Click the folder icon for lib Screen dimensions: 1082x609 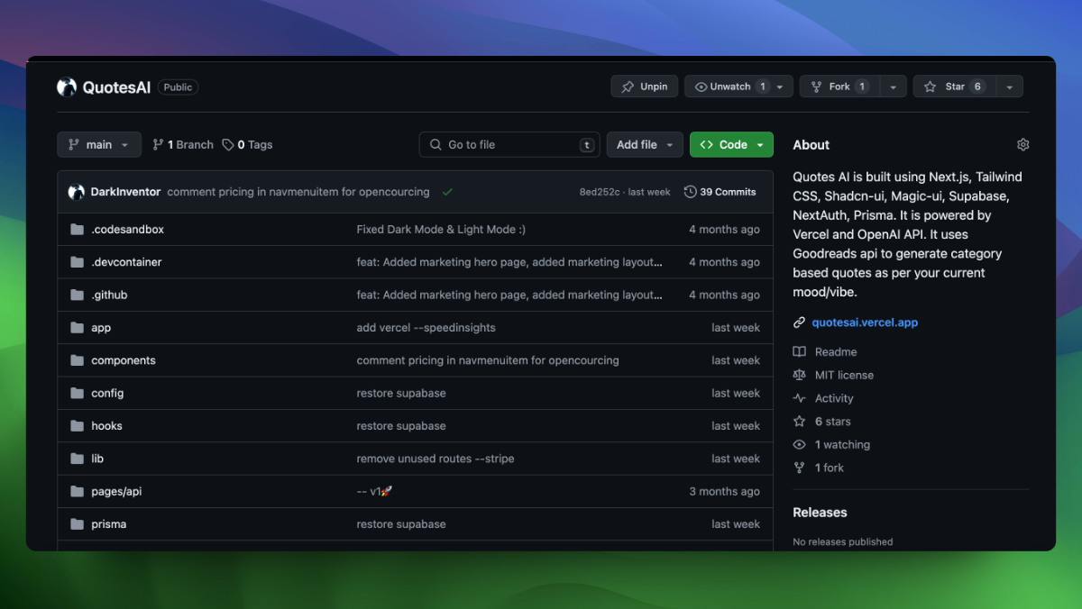click(x=77, y=459)
